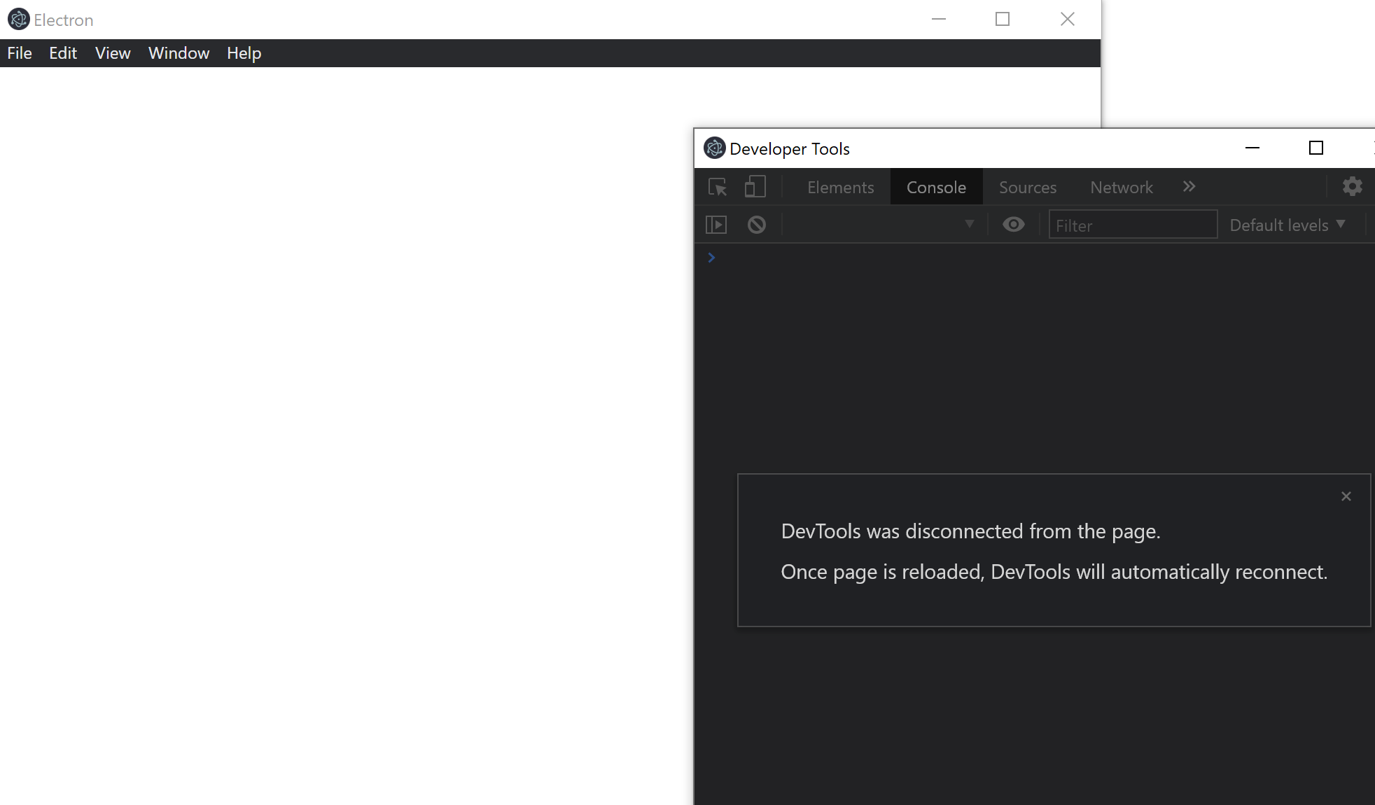Dismiss the DevTools disconnected message

(x=1346, y=496)
